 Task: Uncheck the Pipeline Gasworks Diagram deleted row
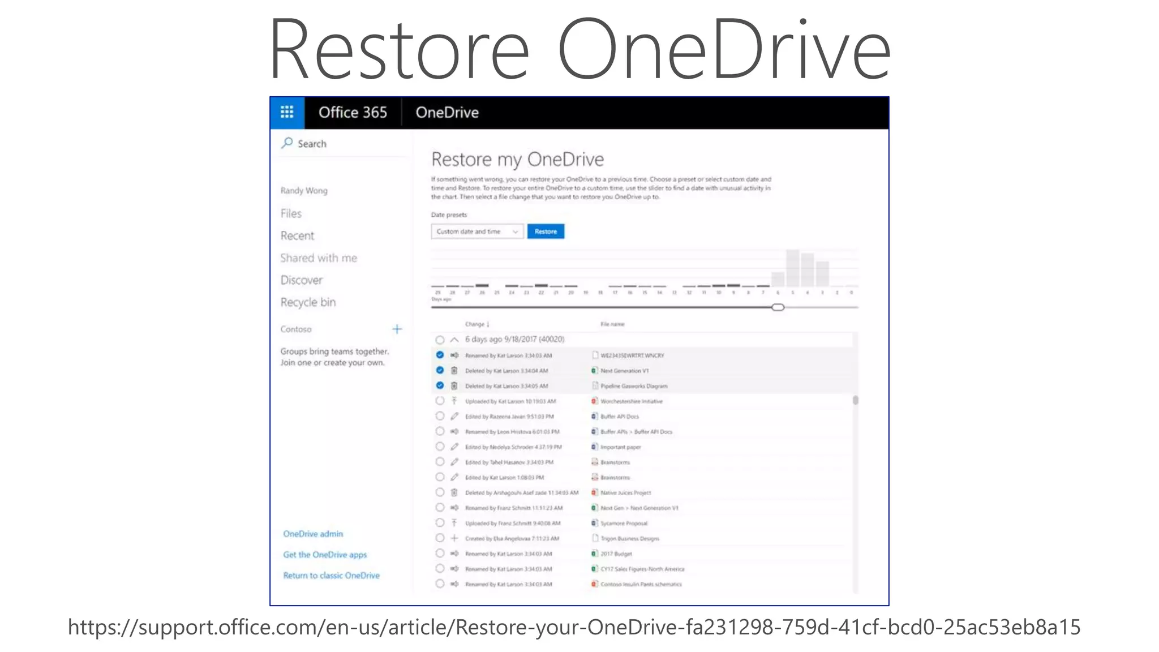tap(440, 386)
